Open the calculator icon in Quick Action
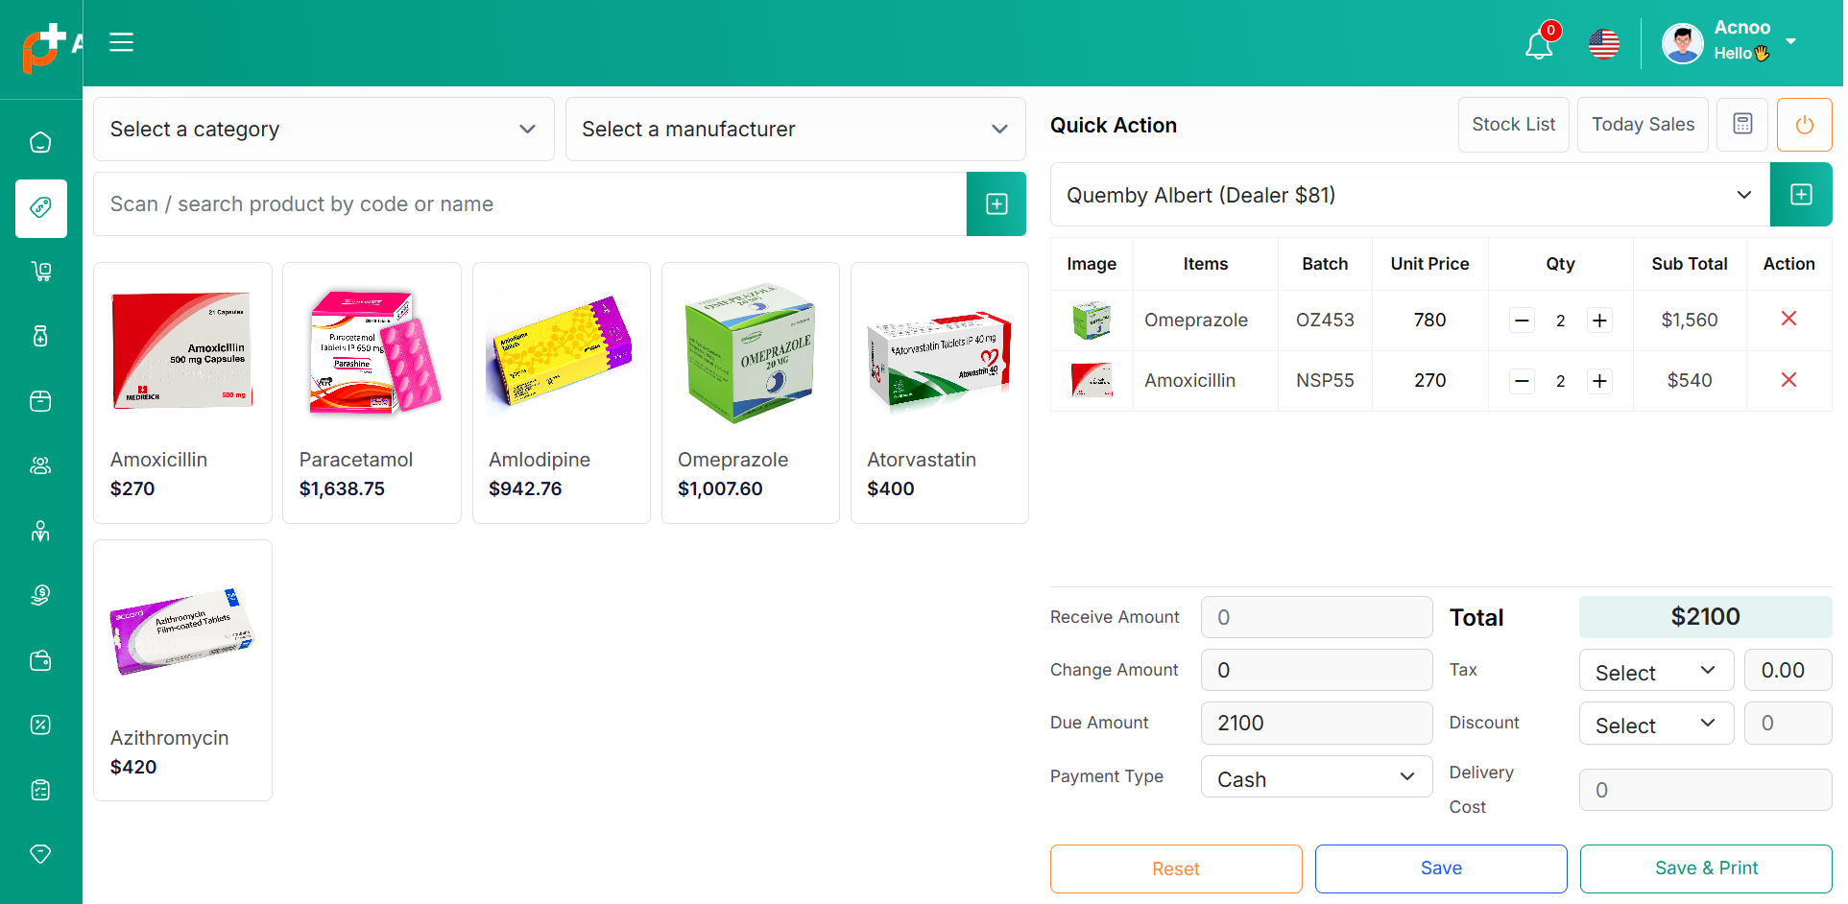This screenshot has height=904, width=1848. click(1741, 125)
